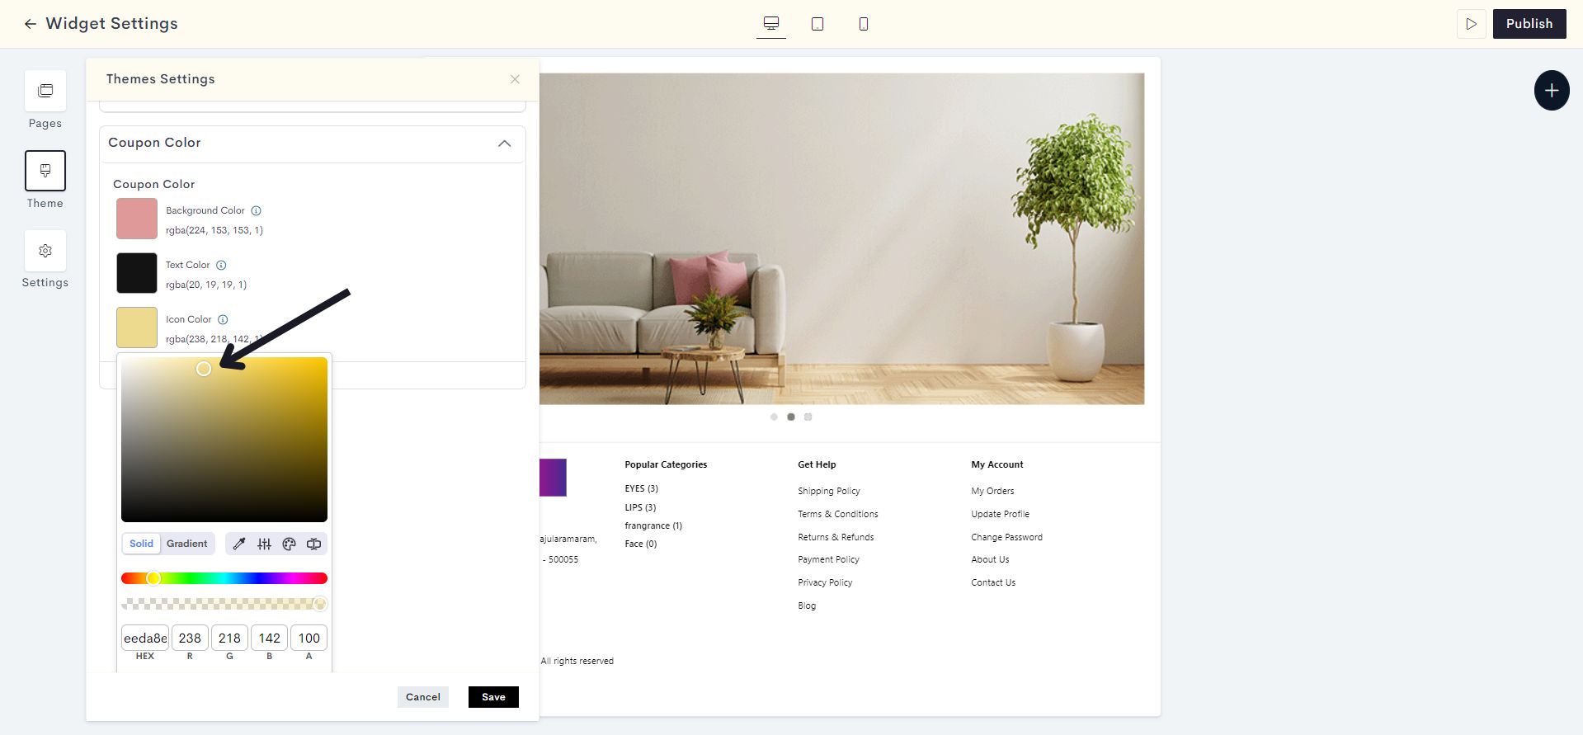The image size is (1583, 735).
Task: Publish the site
Action: [x=1529, y=24]
